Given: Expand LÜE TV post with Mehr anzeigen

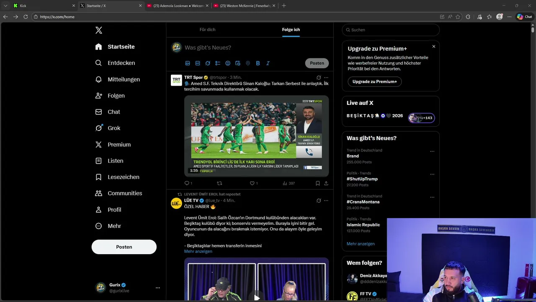Looking at the screenshot, I should point(198,251).
